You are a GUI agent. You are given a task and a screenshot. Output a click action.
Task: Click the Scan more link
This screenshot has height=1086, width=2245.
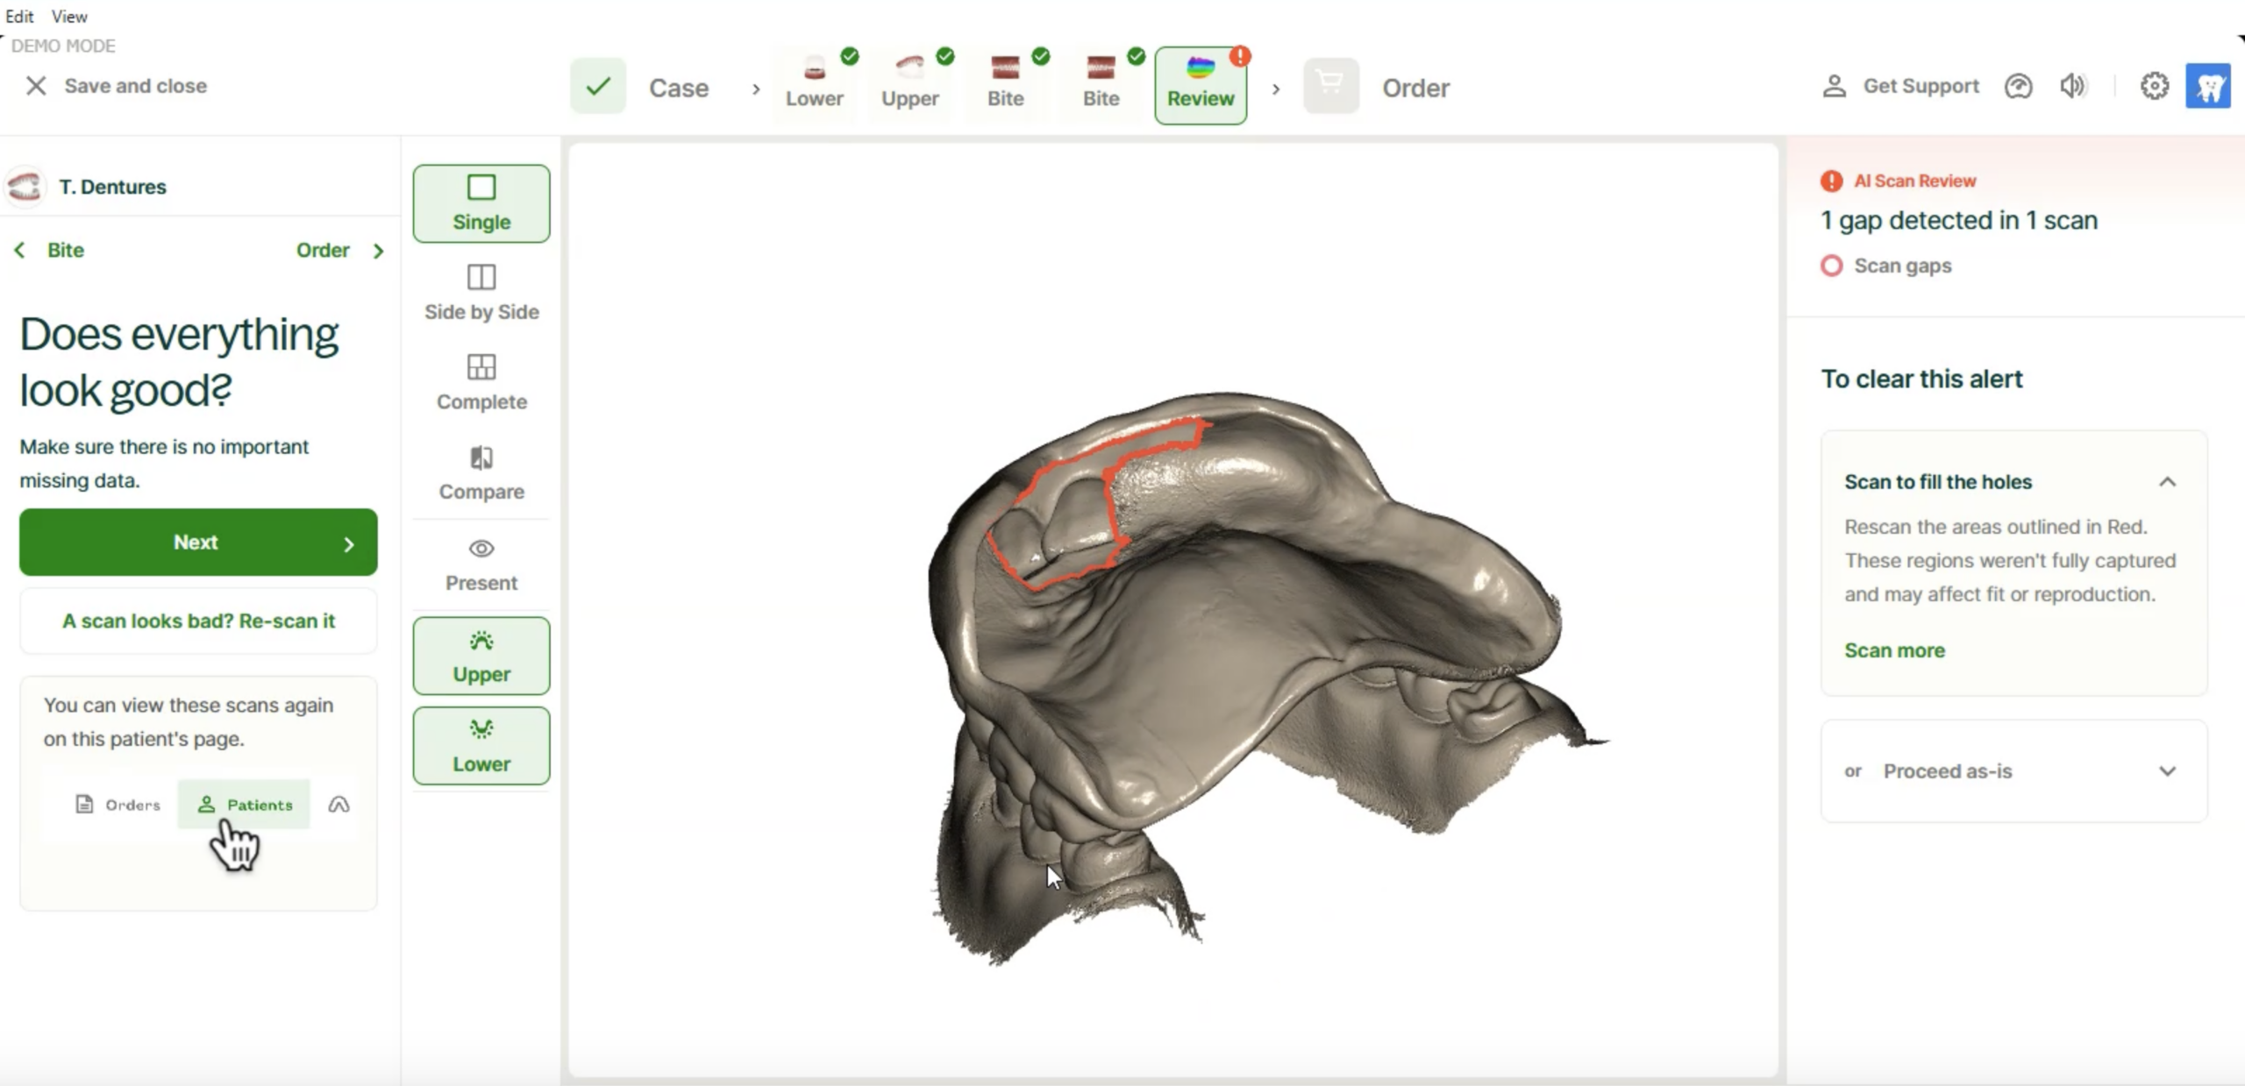(1894, 650)
